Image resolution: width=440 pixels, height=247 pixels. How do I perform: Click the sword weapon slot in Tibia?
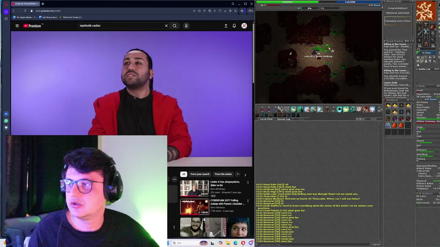point(419,34)
